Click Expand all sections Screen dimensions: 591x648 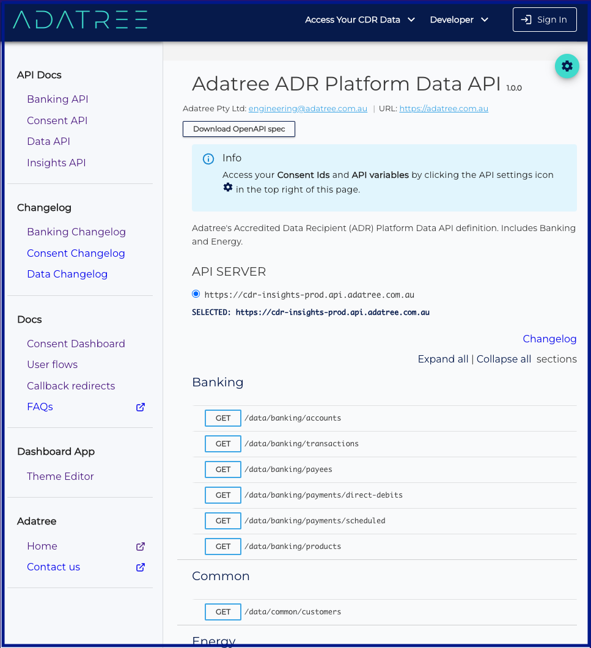pos(443,359)
